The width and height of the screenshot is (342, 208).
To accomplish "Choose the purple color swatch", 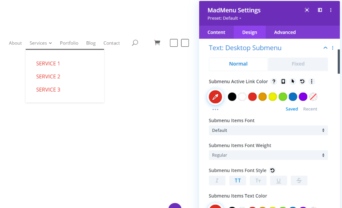I will (303, 97).
